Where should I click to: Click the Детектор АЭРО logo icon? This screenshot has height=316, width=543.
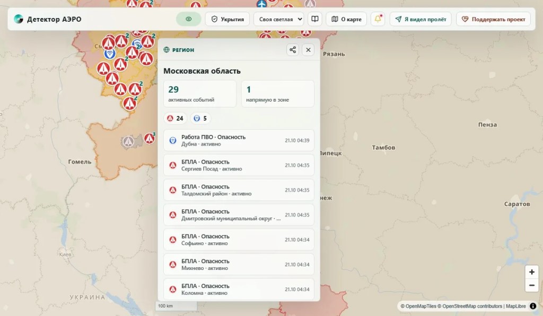pos(19,19)
